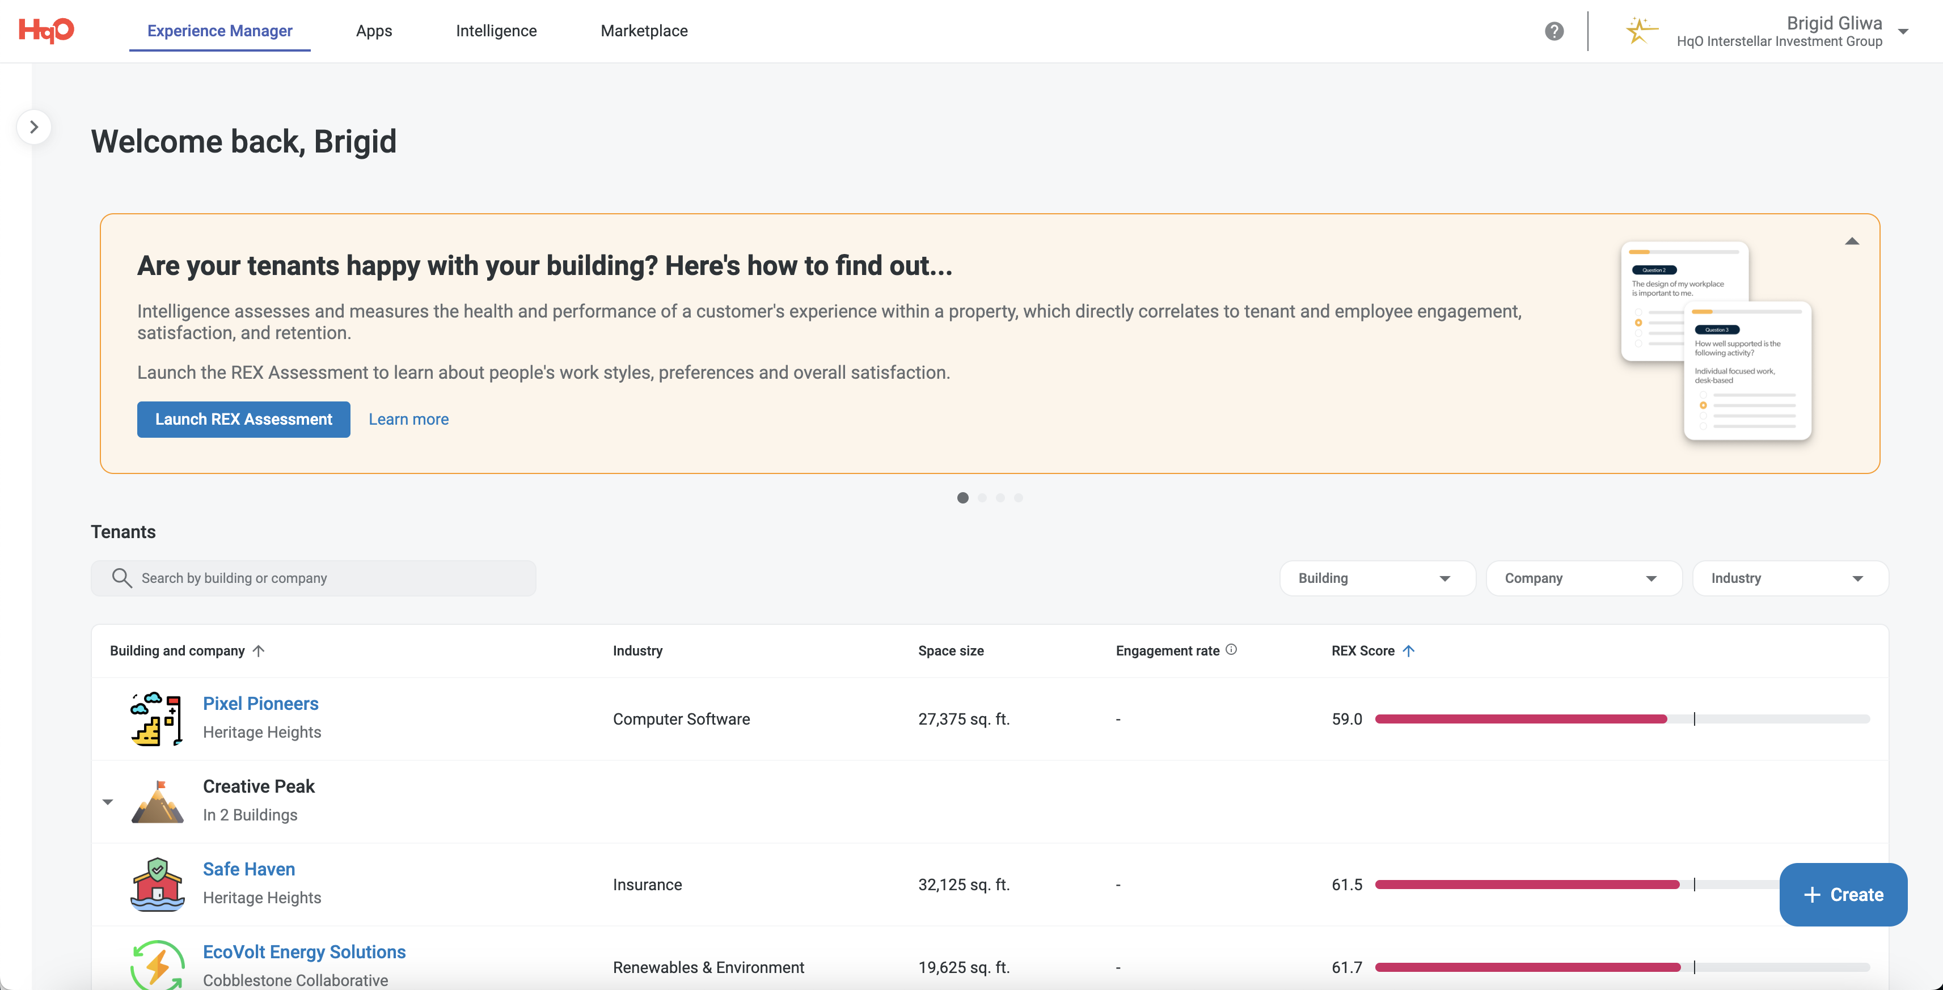Viewport: 1943px width, 990px height.
Task: Click the HqO logo
Action: coord(46,30)
